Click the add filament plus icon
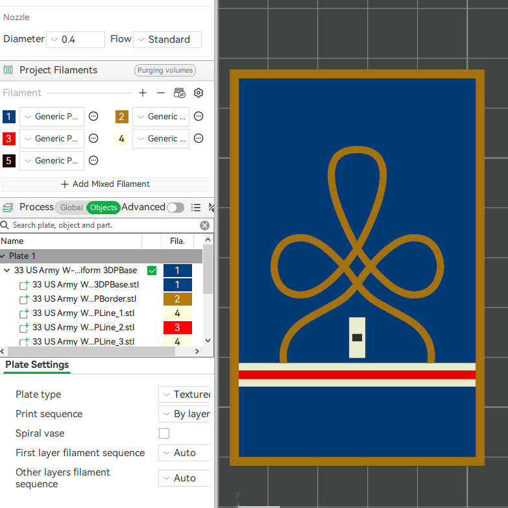The image size is (508, 508). click(x=143, y=93)
